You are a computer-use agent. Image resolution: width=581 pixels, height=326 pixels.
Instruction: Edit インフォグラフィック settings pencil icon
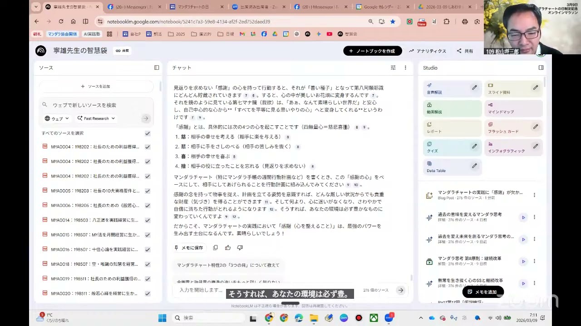pyautogui.click(x=536, y=146)
